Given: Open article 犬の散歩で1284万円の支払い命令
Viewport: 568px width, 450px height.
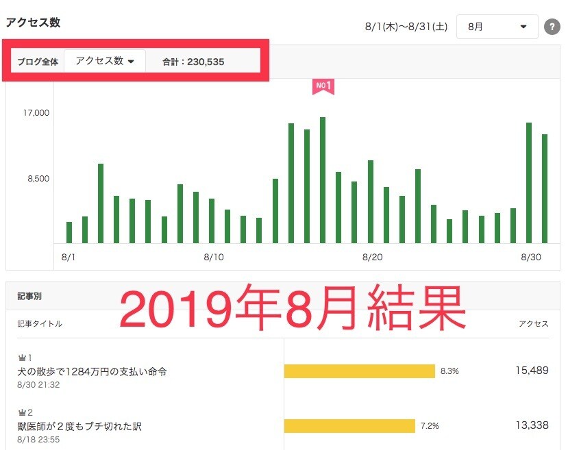Looking at the screenshot, I should (92, 372).
